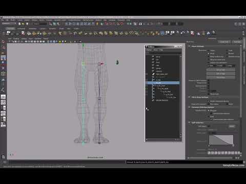The height and width of the screenshot is (184, 246).
Task: Click the new scene icon on status line
Action: pyautogui.click(x=19, y=24)
